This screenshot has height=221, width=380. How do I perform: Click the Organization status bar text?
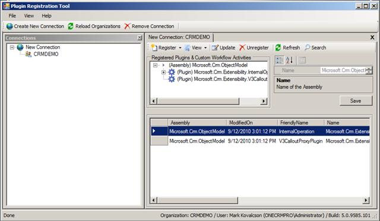coord(265,215)
